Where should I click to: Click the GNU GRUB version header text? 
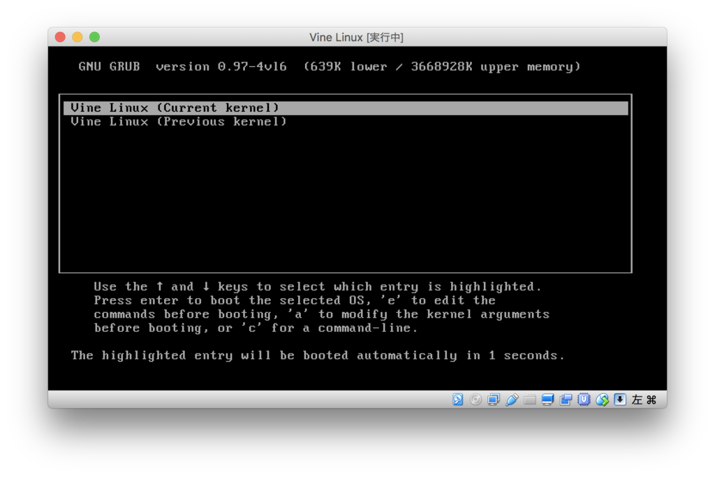click(x=330, y=66)
